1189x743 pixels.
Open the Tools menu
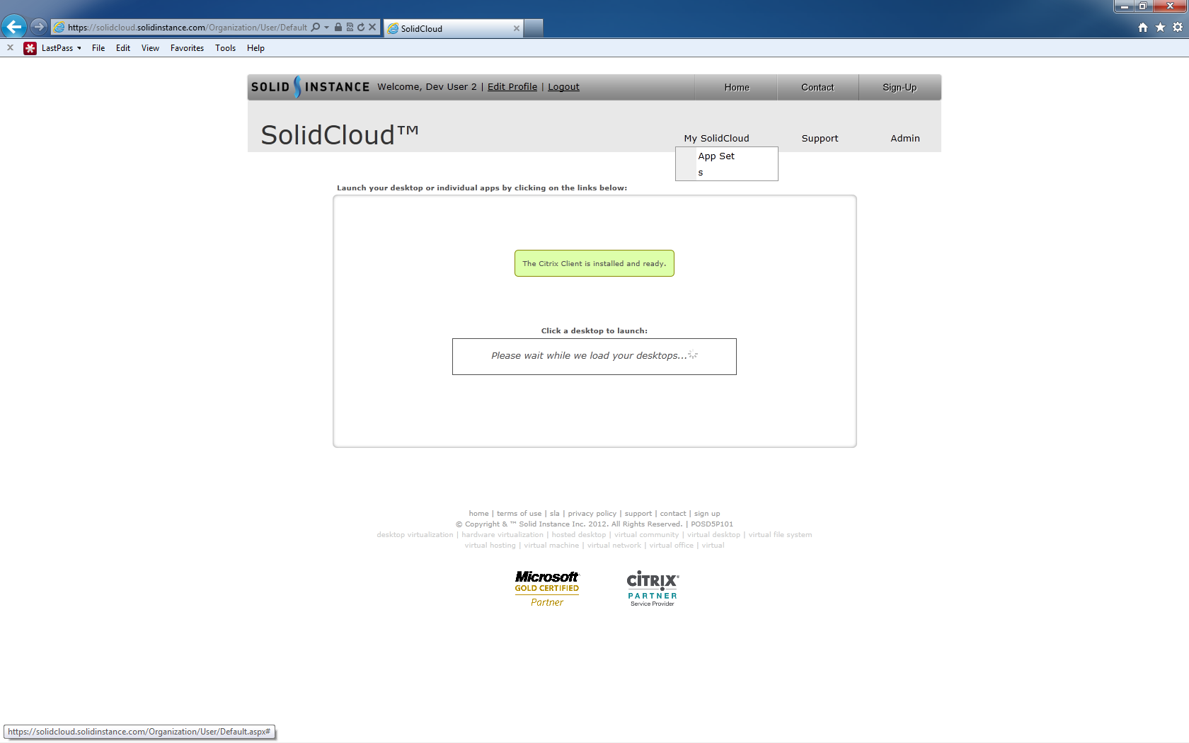tap(226, 48)
